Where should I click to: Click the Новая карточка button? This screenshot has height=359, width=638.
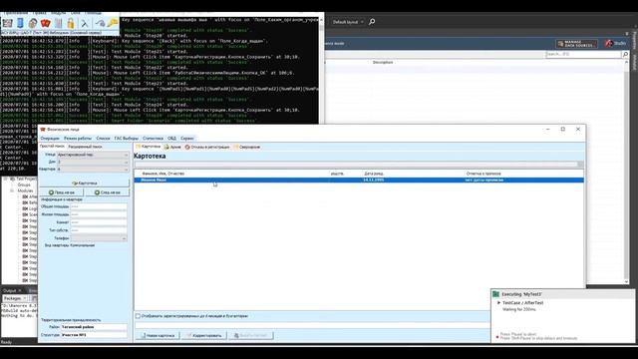point(158,335)
